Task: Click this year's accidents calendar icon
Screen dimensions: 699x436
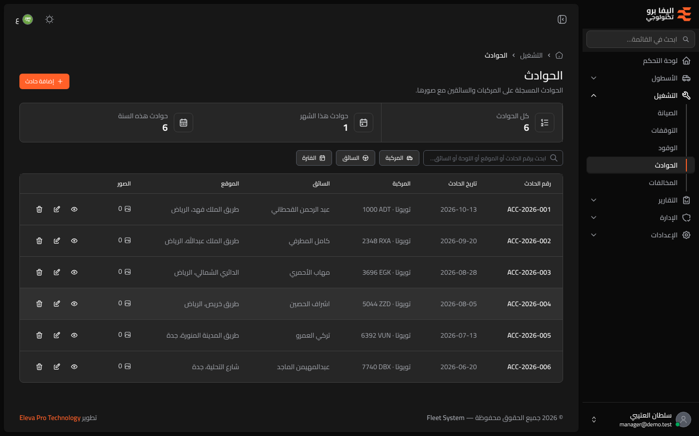Action: coord(183,123)
